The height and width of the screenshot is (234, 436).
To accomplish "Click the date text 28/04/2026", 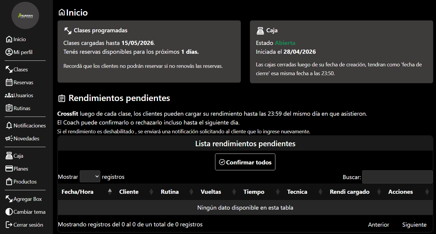I will tap(299, 52).
